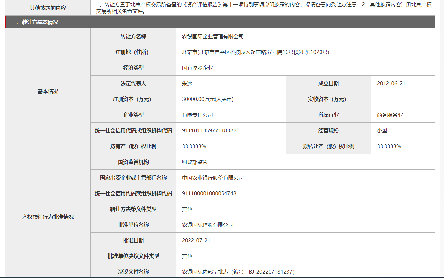Select the value 小型
This screenshot has width=444, height=278.
(x=382, y=131)
